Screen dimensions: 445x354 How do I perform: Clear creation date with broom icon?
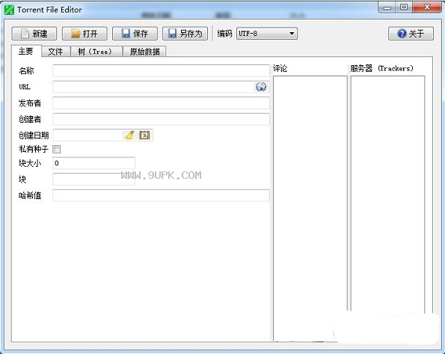click(x=129, y=135)
